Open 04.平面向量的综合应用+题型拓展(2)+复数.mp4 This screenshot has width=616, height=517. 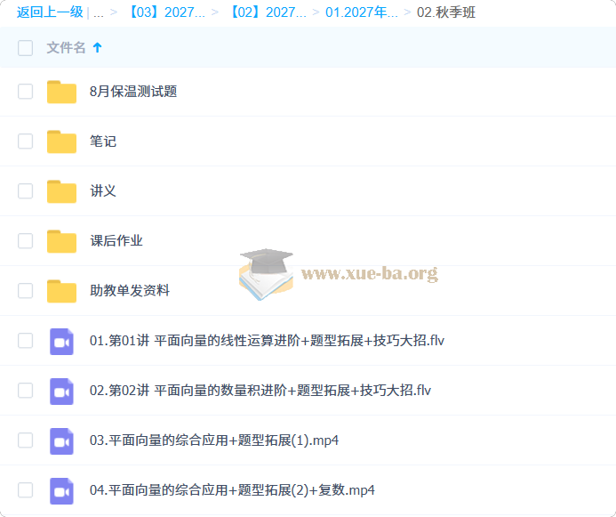pyautogui.click(x=232, y=490)
